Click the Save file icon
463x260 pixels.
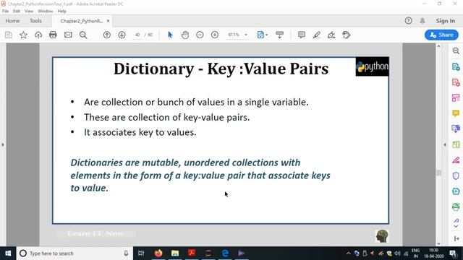[x=9, y=35]
